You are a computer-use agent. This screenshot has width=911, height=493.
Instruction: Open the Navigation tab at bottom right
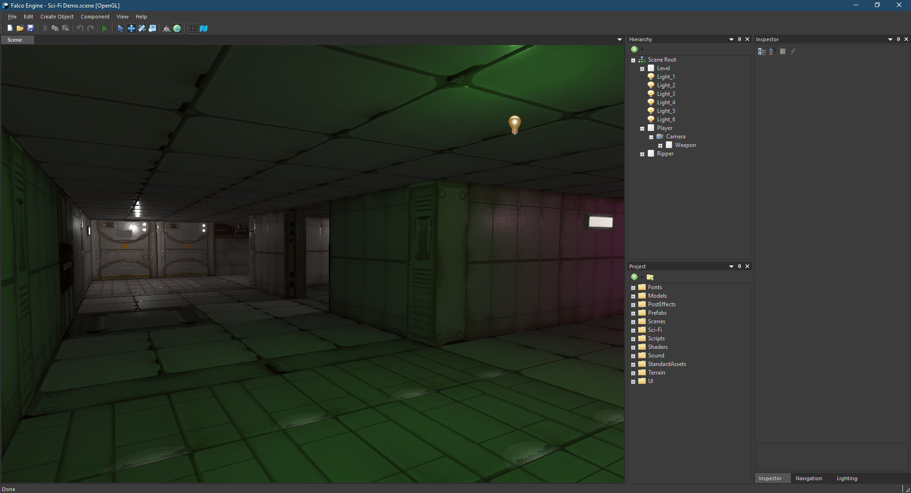809,478
